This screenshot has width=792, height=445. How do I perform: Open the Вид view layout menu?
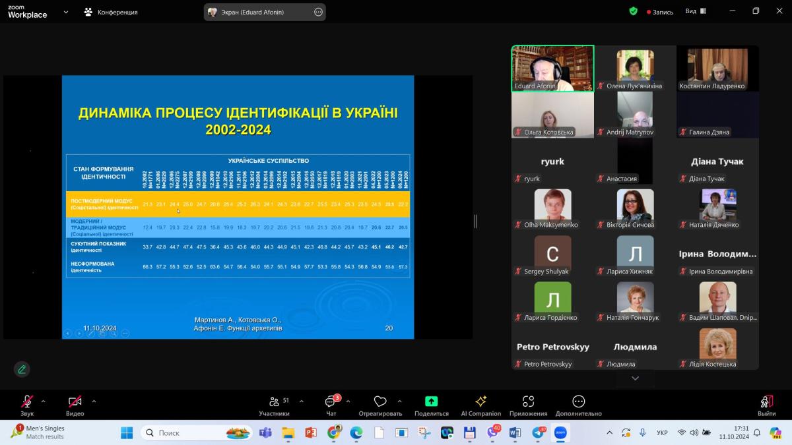696,11
